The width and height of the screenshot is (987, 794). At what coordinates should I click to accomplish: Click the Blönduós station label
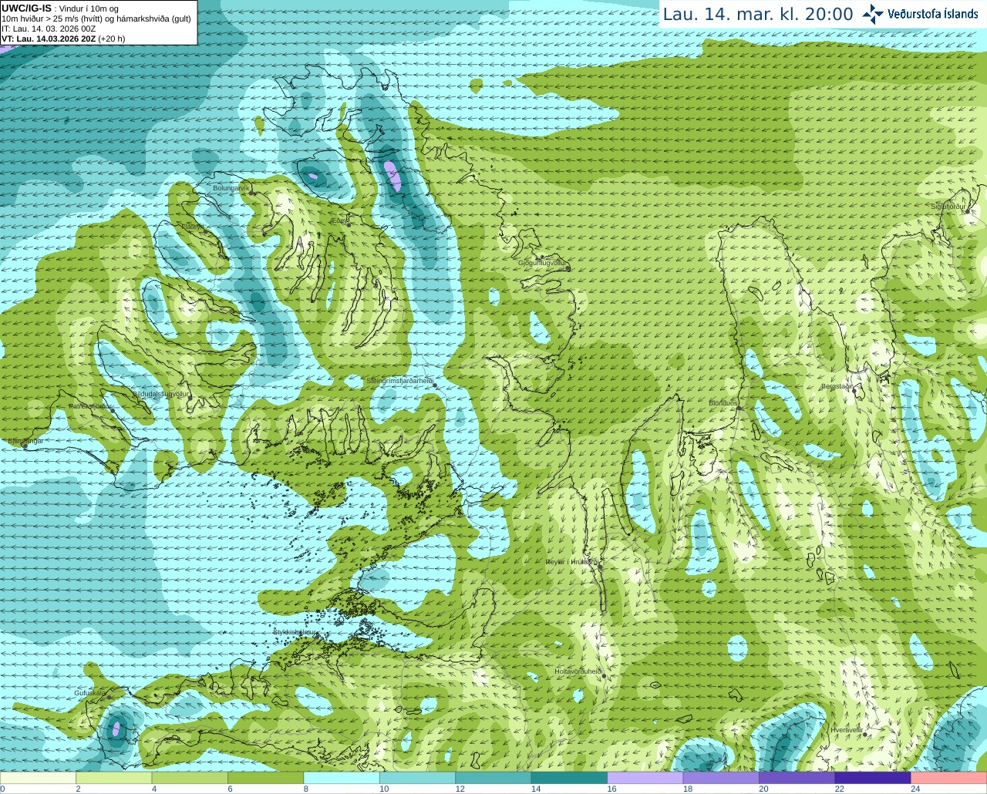tap(723, 403)
